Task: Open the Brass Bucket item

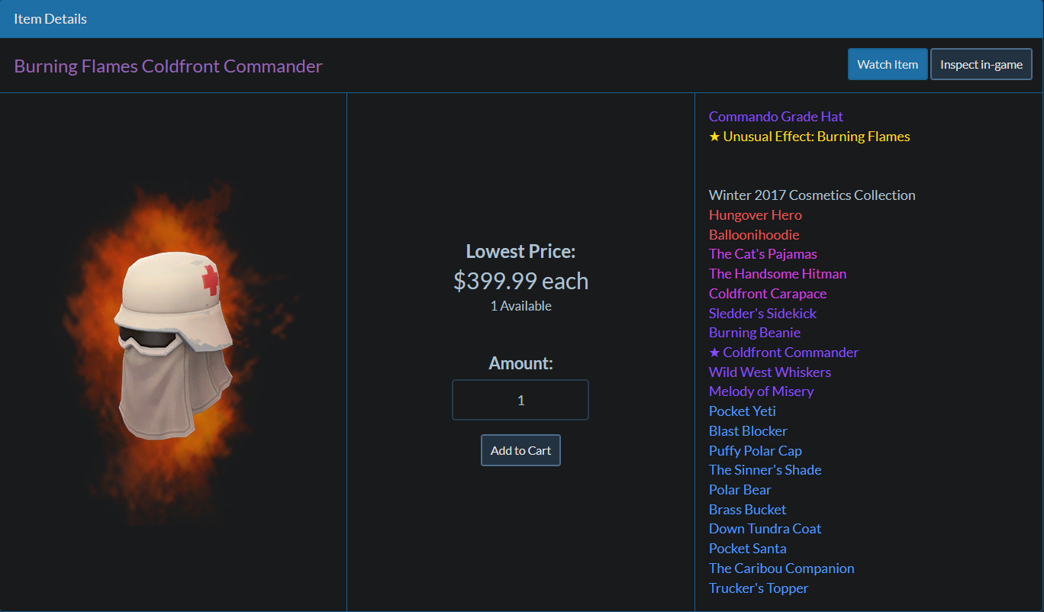Action: pos(747,510)
